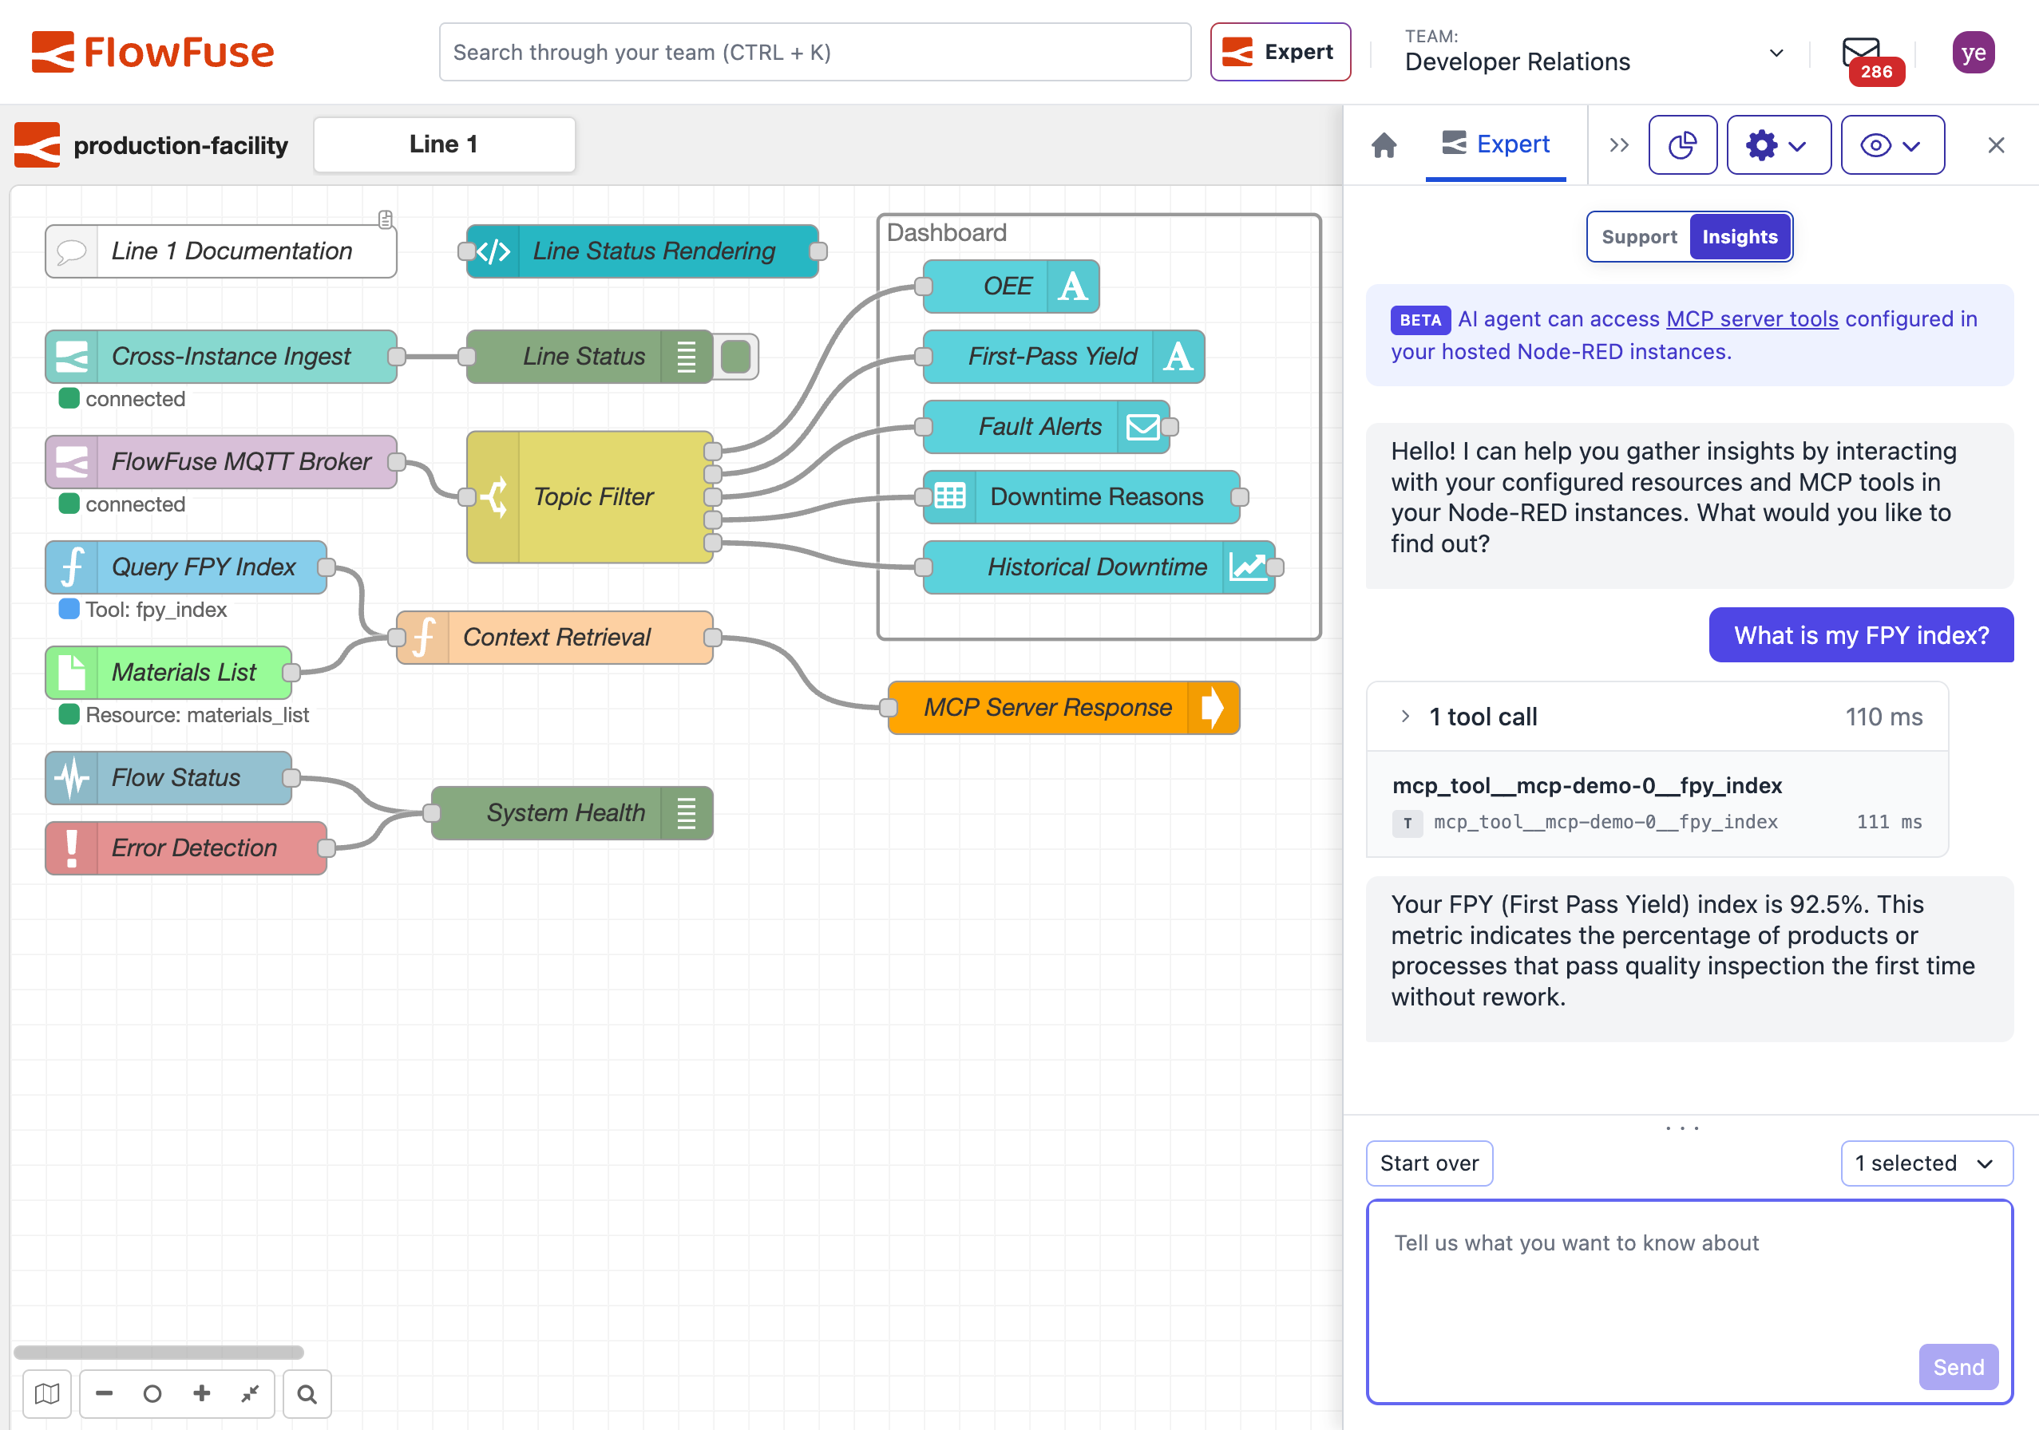This screenshot has width=2039, height=1430.
Task: Click the small document icon above Line 1 Documentation
Action: pyautogui.click(x=386, y=219)
